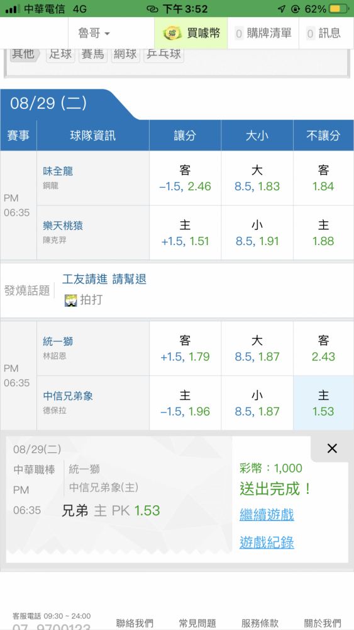Viewport: 354px width, 630px height.
Task: Open 聯絡我們 footer link
Action: point(135,623)
